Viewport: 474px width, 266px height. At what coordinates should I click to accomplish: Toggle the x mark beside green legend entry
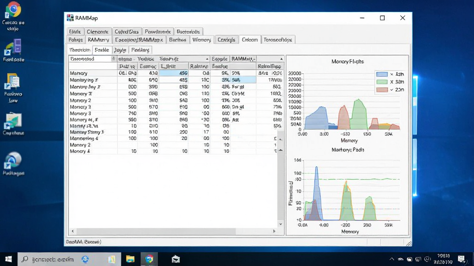pyautogui.click(x=392, y=82)
